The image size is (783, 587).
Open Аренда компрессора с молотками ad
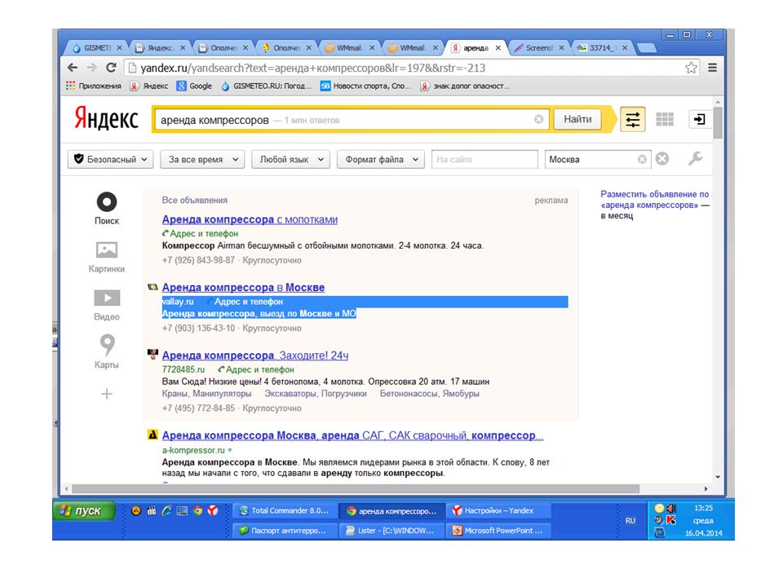(250, 219)
